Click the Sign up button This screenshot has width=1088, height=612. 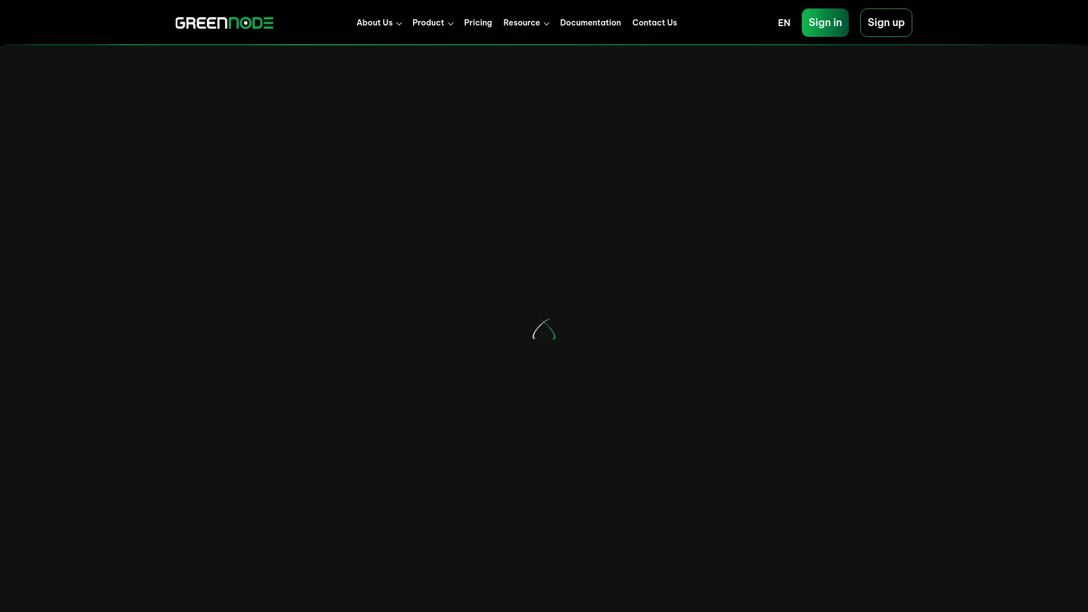886,23
